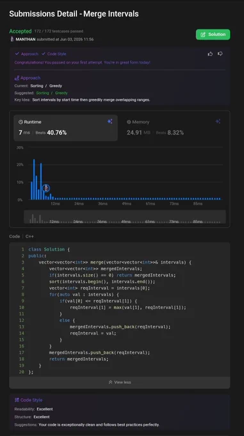244x436 pixels.
Task: Click the Memory chip icon
Action: [129, 122]
